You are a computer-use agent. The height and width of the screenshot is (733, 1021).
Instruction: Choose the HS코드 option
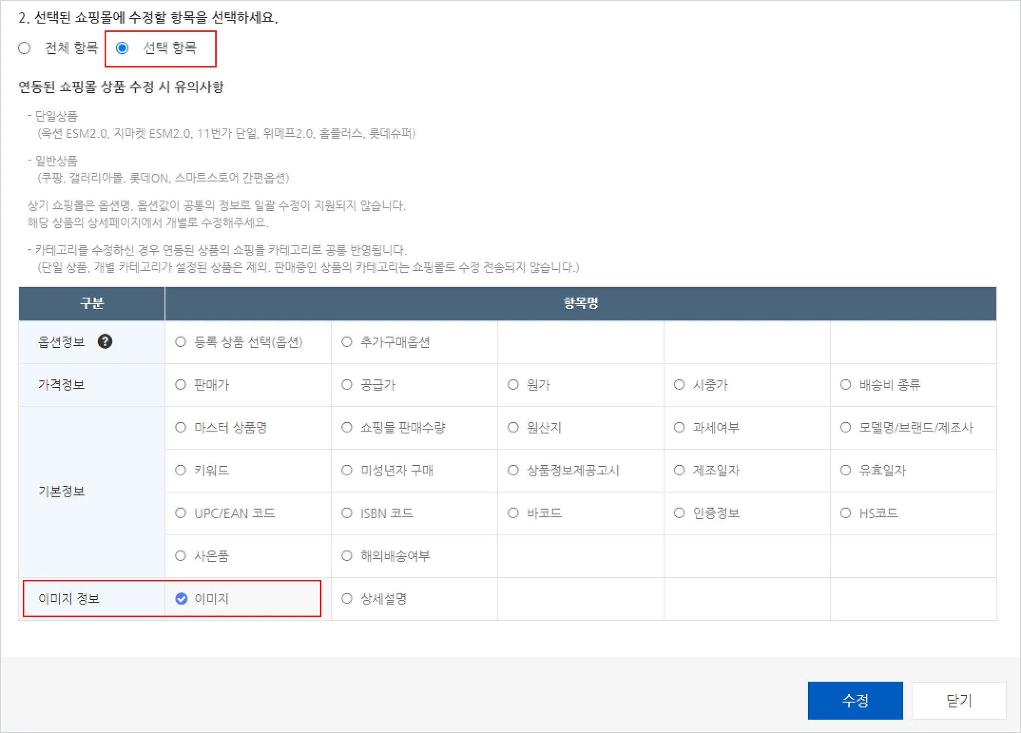846,513
